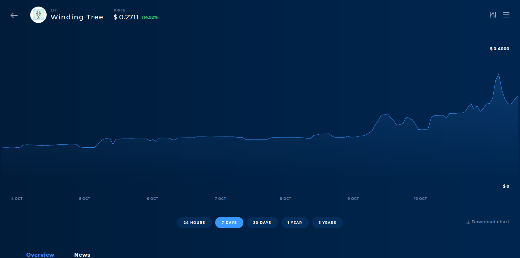Click the 7 OCT date label

[220, 199]
